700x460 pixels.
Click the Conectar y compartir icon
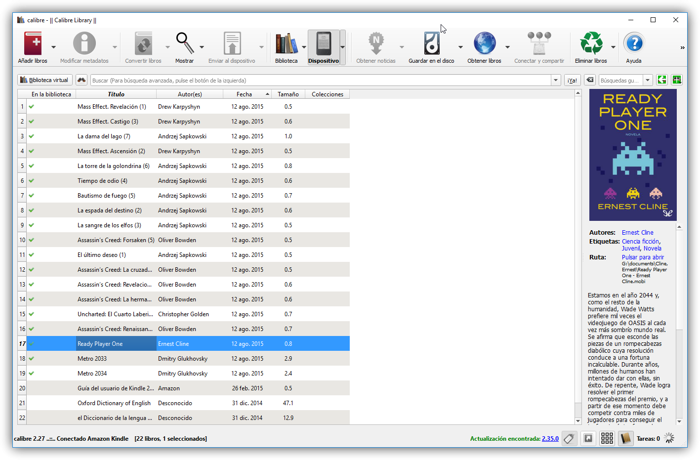(539, 43)
